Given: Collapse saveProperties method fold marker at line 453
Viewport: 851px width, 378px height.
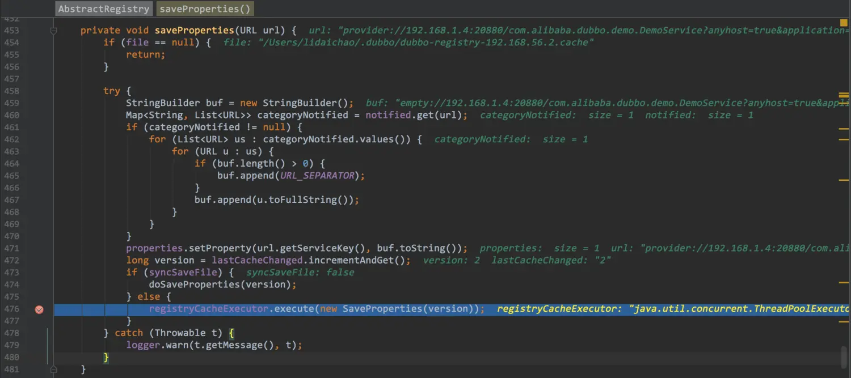Looking at the screenshot, I should tap(54, 31).
